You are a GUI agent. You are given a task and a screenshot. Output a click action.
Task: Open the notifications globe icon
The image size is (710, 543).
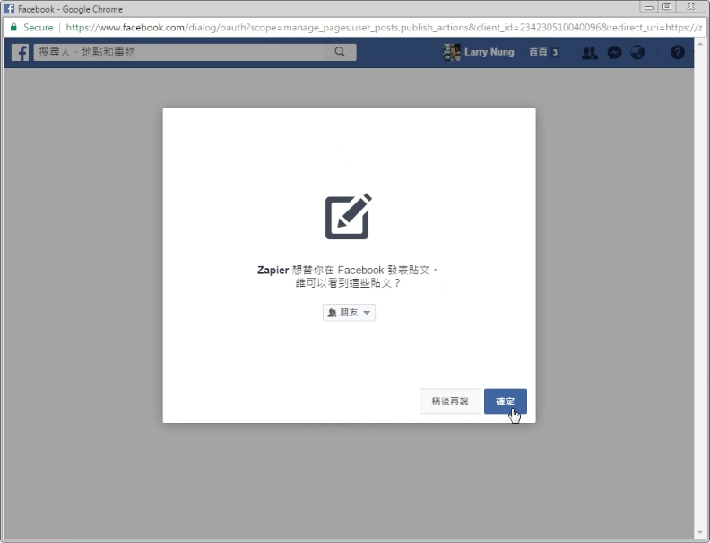pyautogui.click(x=637, y=53)
